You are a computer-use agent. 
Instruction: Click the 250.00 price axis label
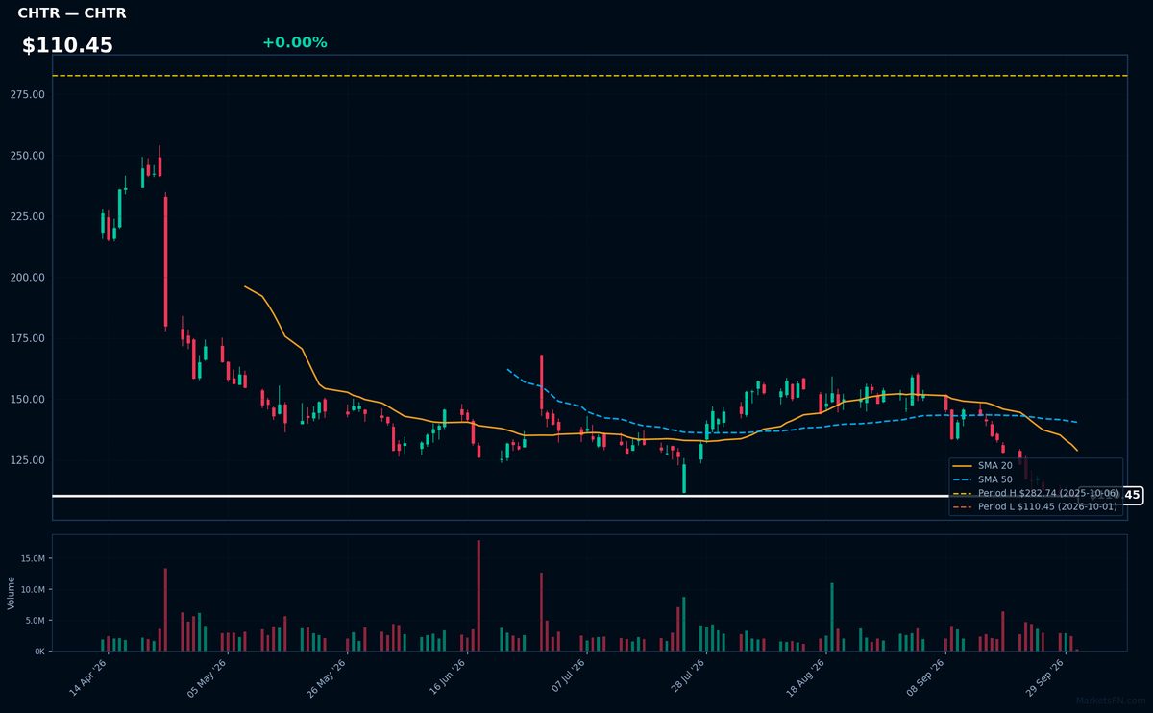29,156
